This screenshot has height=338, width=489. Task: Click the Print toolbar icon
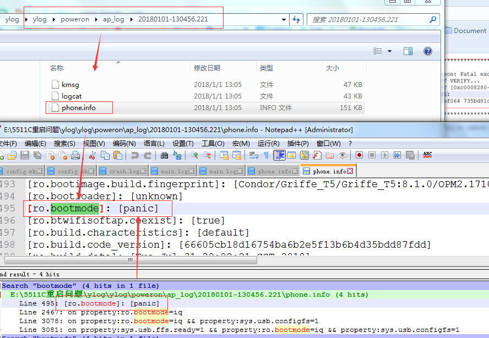click(75, 155)
